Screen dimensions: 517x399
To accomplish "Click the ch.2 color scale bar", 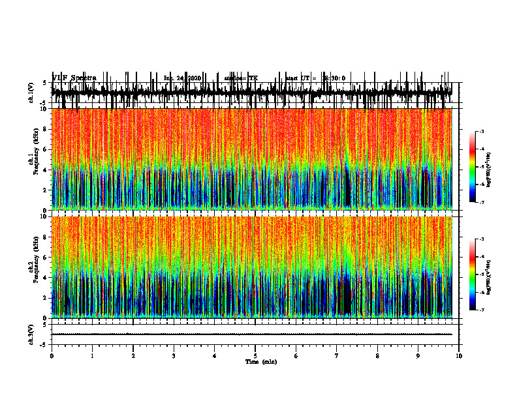I will (x=473, y=274).
